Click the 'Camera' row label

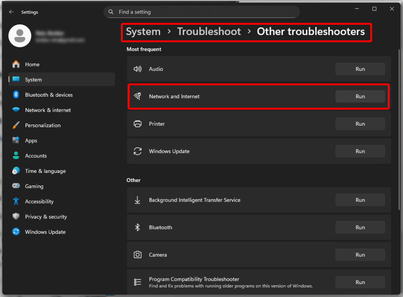[158, 255]
